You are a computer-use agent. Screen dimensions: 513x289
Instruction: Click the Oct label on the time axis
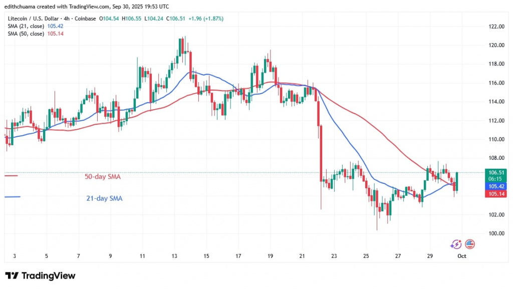461,256
